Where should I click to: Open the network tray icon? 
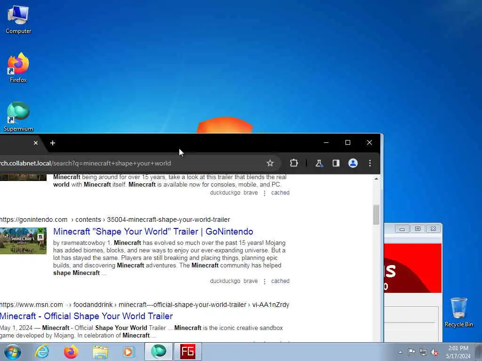(x=423, y=352)
